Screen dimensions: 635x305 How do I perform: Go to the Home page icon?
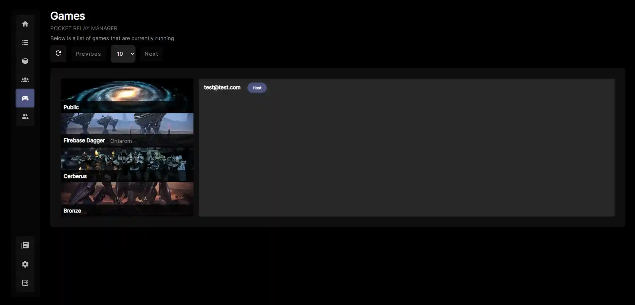[25, 24]
